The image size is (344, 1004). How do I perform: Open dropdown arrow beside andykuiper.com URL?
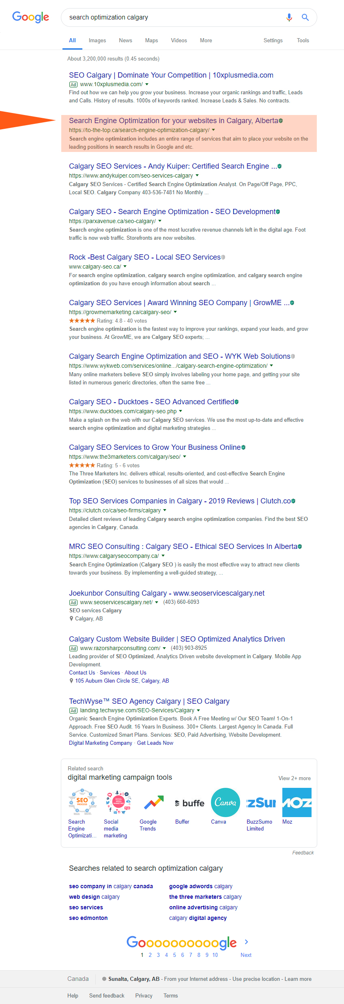coord(197,176)
